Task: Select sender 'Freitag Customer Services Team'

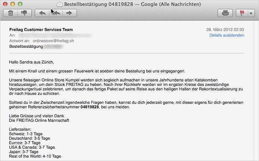Action: (41, 30)
